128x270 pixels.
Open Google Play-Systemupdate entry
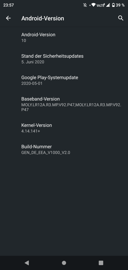[x=64, y=80]
